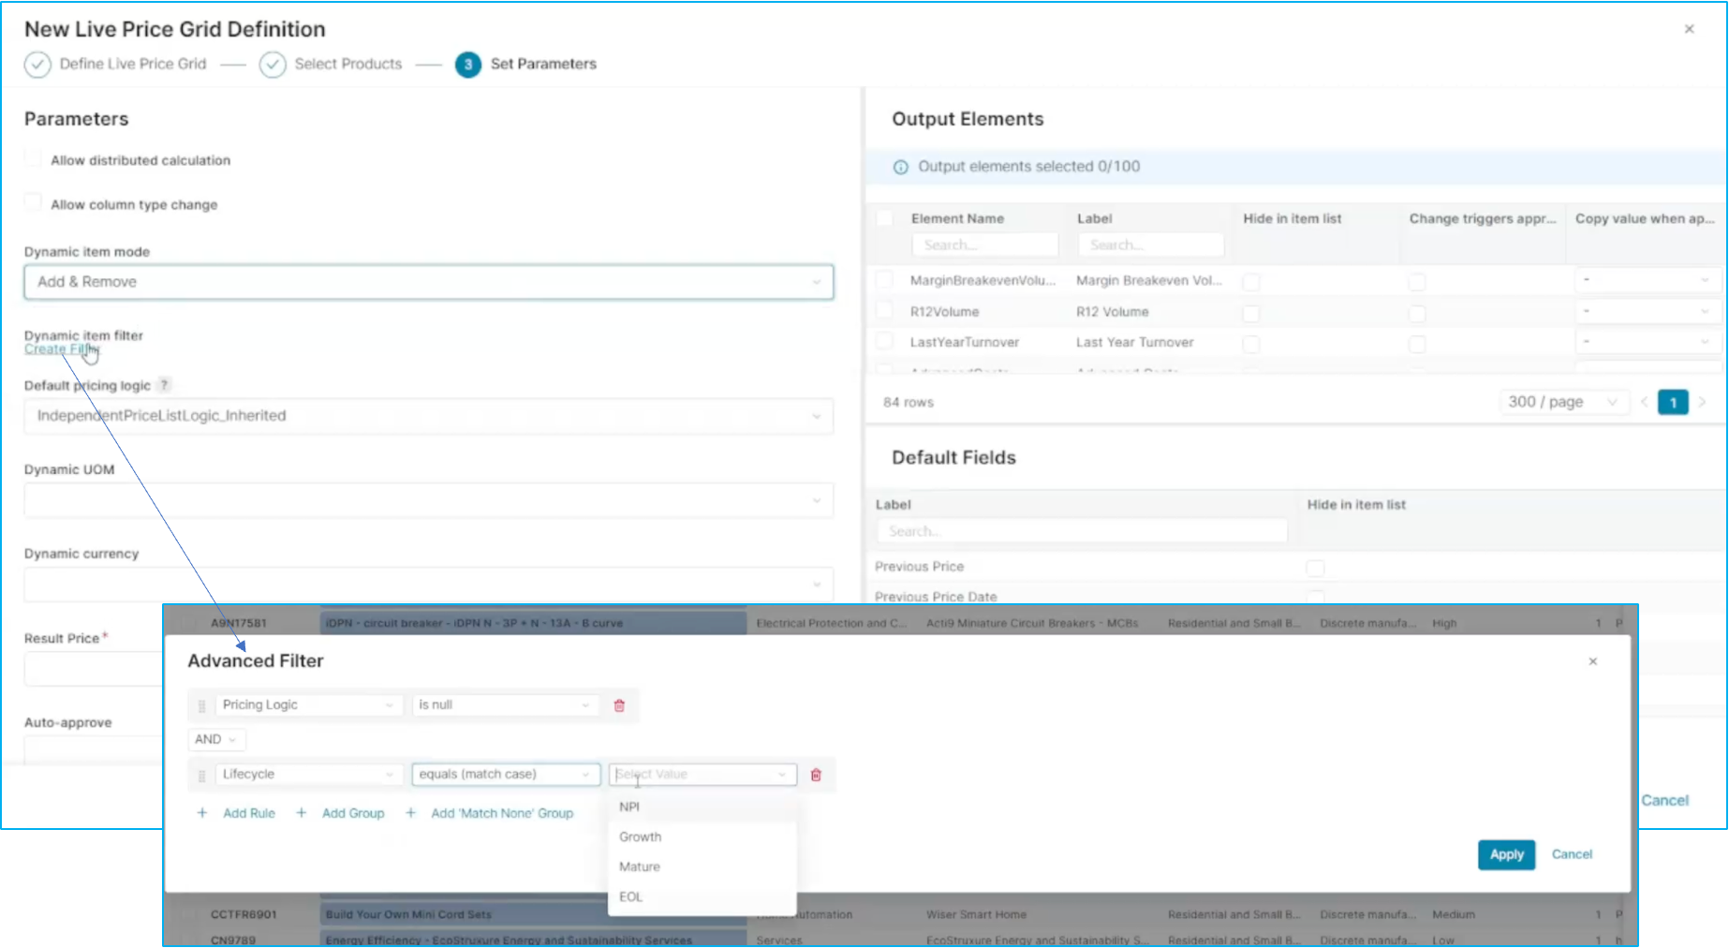The image size is (1729, 948).
Task: Delete the Lifecycle filter rule
Action: tap(816, 775)
